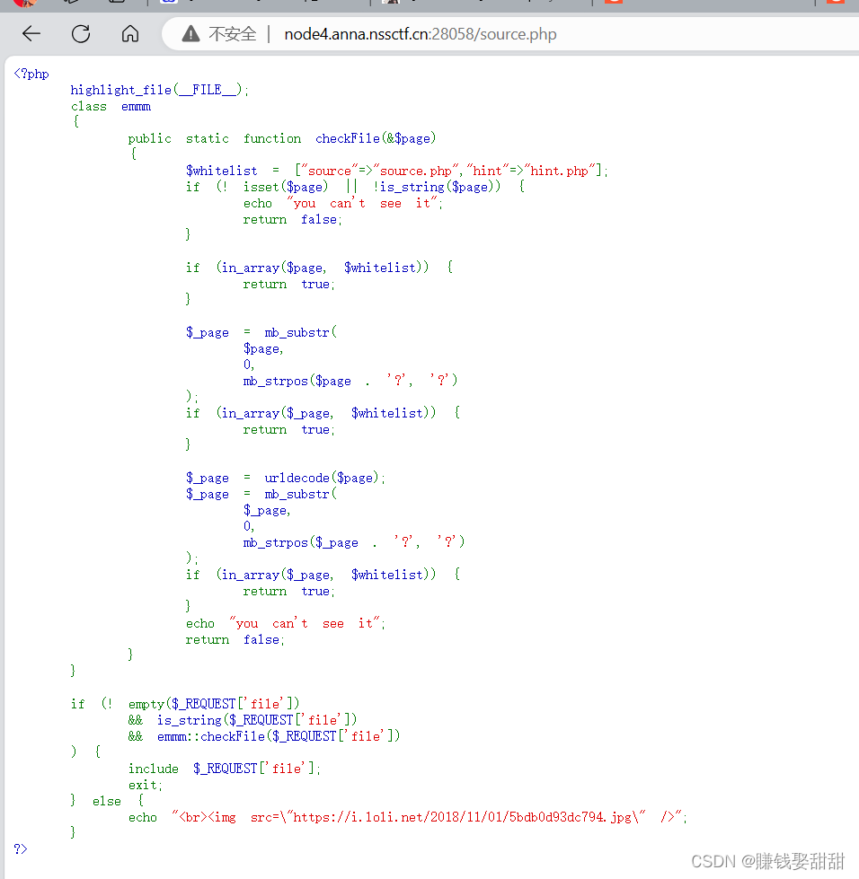
Task: Click the 不安全 warning shield icon
Action: click(190, 33)
